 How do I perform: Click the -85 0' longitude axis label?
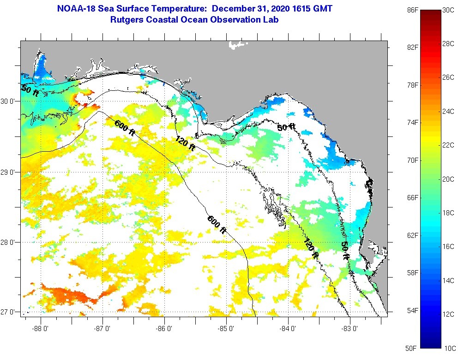(x=226, y=329)
